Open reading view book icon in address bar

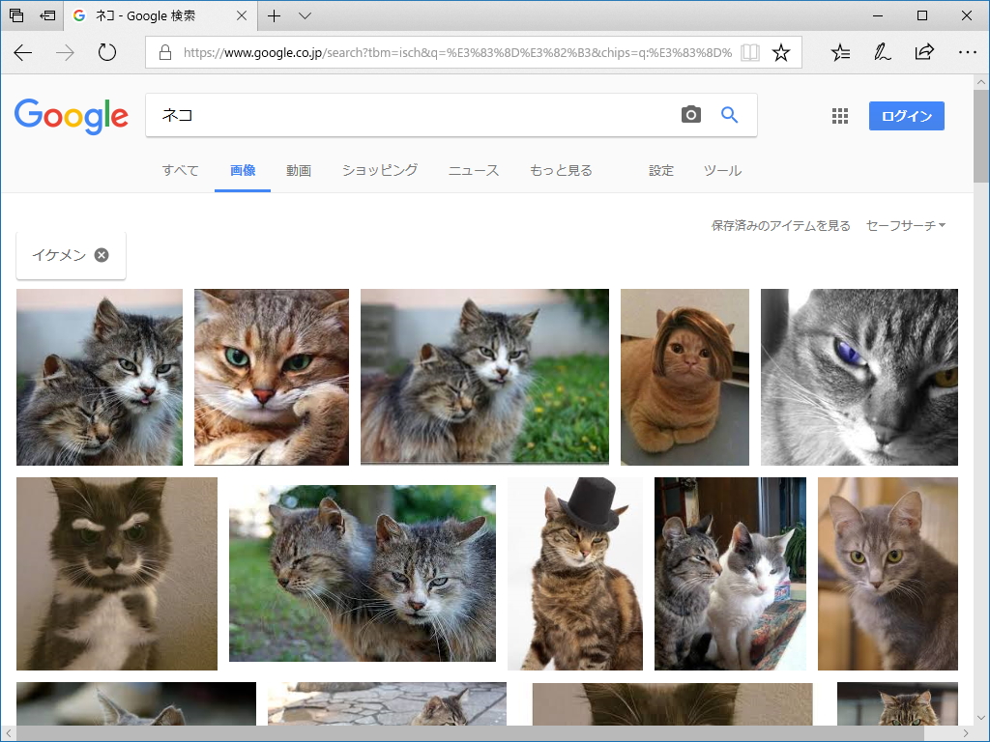coord(750,52)
